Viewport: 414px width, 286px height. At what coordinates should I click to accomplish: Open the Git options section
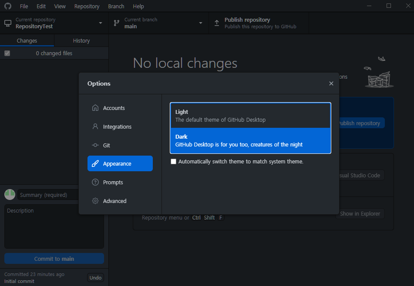coord(120,145)
